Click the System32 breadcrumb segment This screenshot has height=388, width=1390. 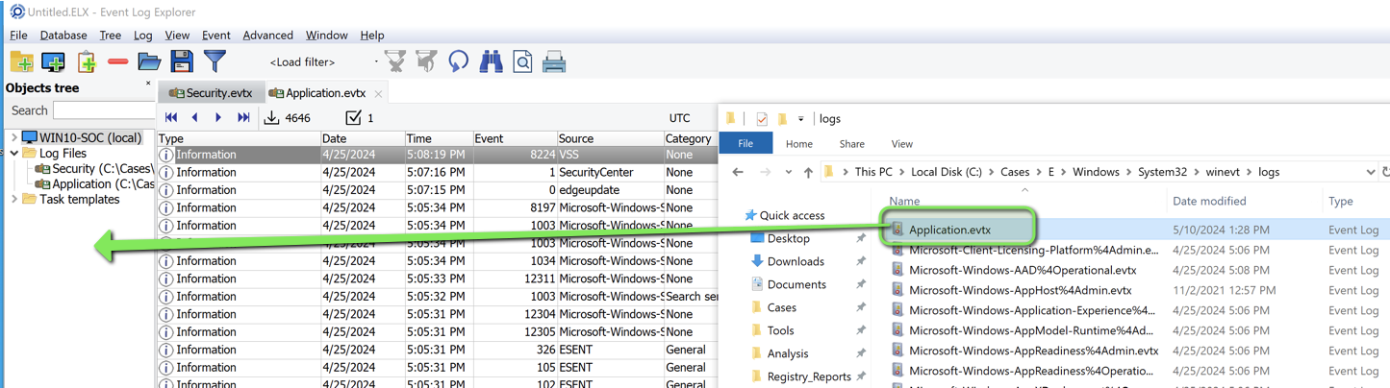click(x=1162, y=172)
